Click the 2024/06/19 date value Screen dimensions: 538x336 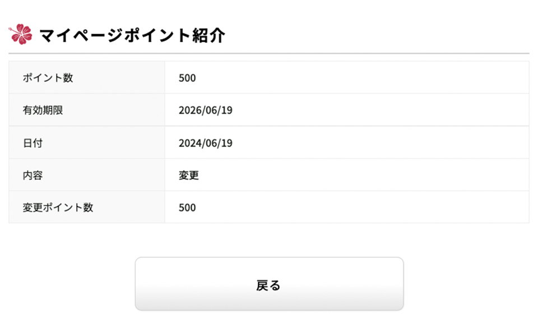206,143
